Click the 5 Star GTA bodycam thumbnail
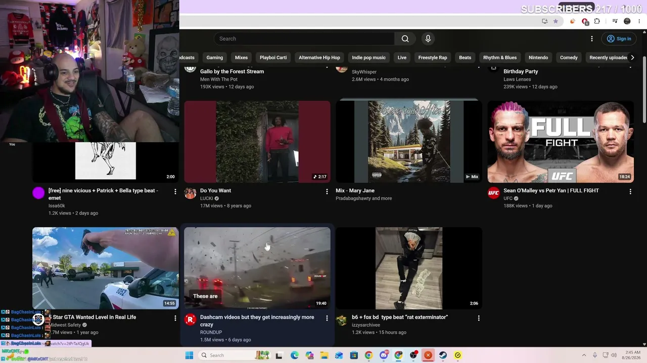 pyautogui.click(x=106, y=268)
